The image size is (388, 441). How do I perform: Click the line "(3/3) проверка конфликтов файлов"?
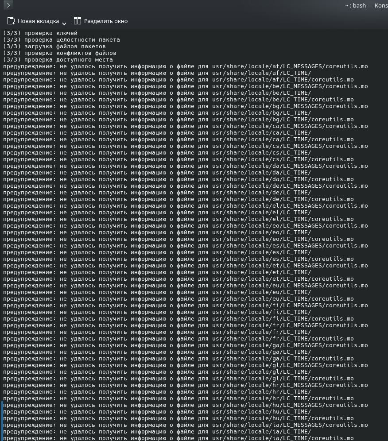click(x=60, y=53)
